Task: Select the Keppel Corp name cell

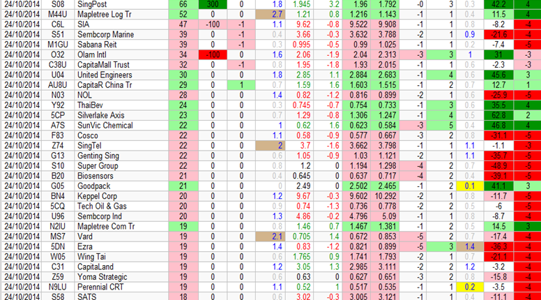Action: (112, 197)
